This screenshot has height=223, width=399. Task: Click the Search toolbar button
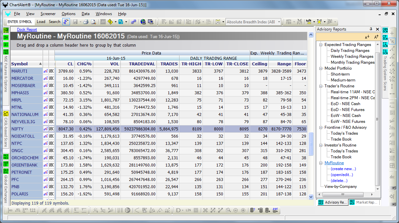(x=54, y=22)
